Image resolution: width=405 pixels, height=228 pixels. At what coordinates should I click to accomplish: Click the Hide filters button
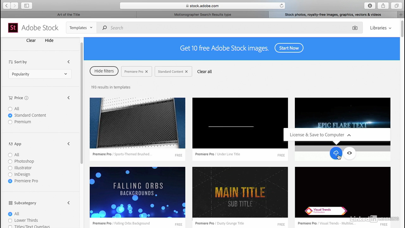point(104,71)
